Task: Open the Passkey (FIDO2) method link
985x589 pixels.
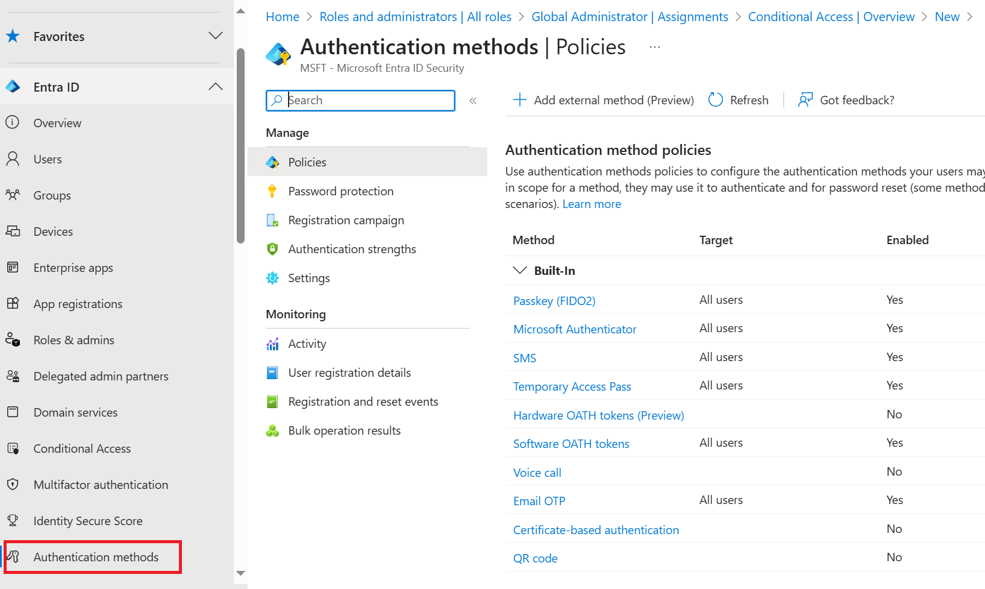Action: click(554, 301)
